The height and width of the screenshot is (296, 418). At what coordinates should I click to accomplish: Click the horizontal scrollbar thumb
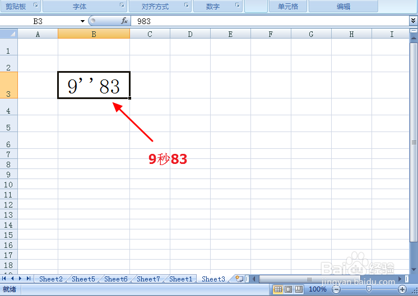coord(309,279)
